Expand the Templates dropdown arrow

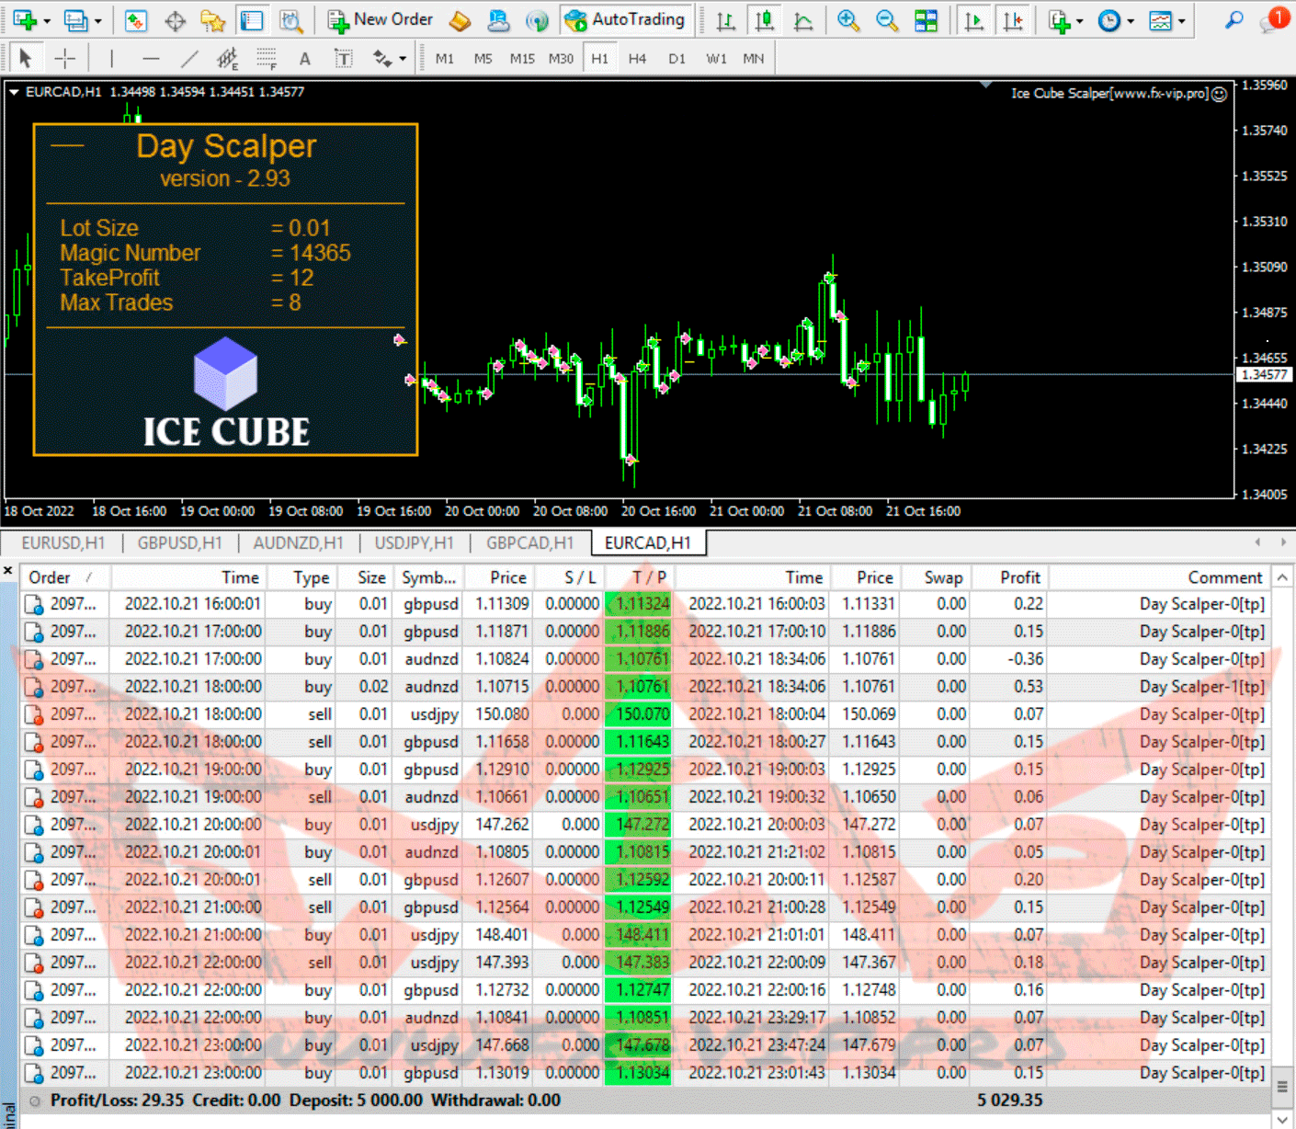(x=1181, y=20)
